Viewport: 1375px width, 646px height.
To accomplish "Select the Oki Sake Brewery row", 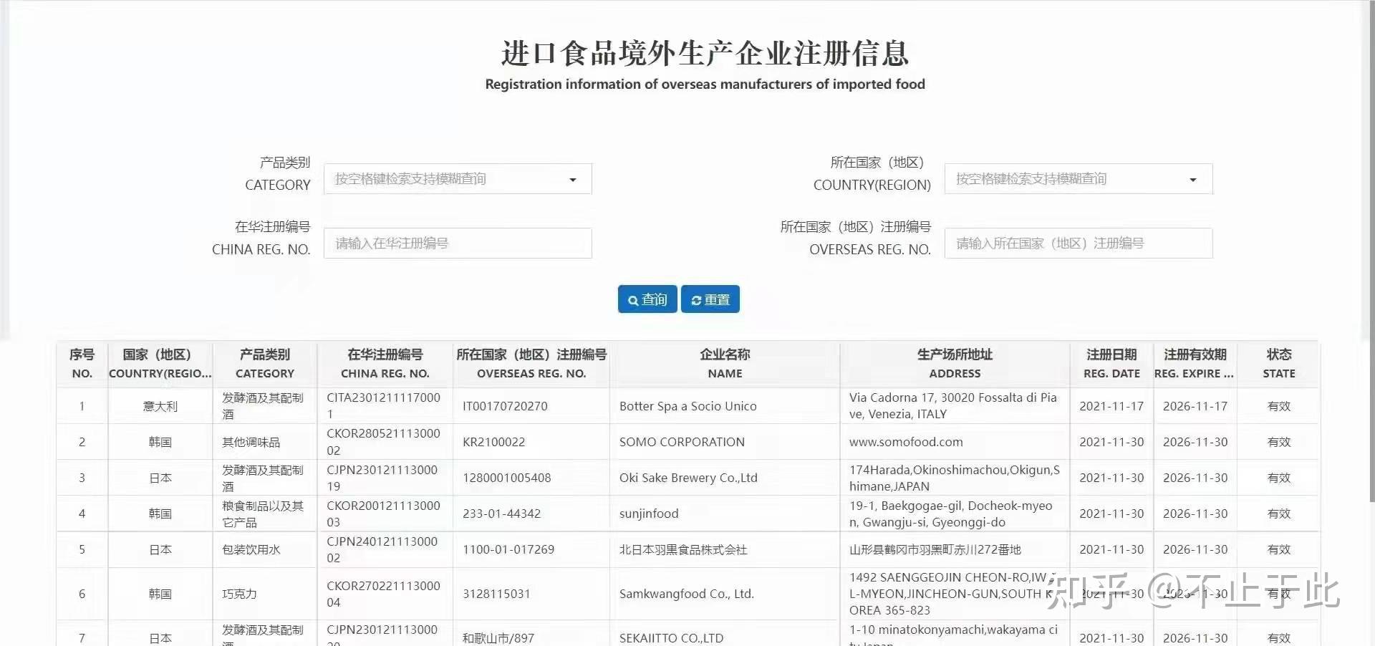I will tap(687, 478).
